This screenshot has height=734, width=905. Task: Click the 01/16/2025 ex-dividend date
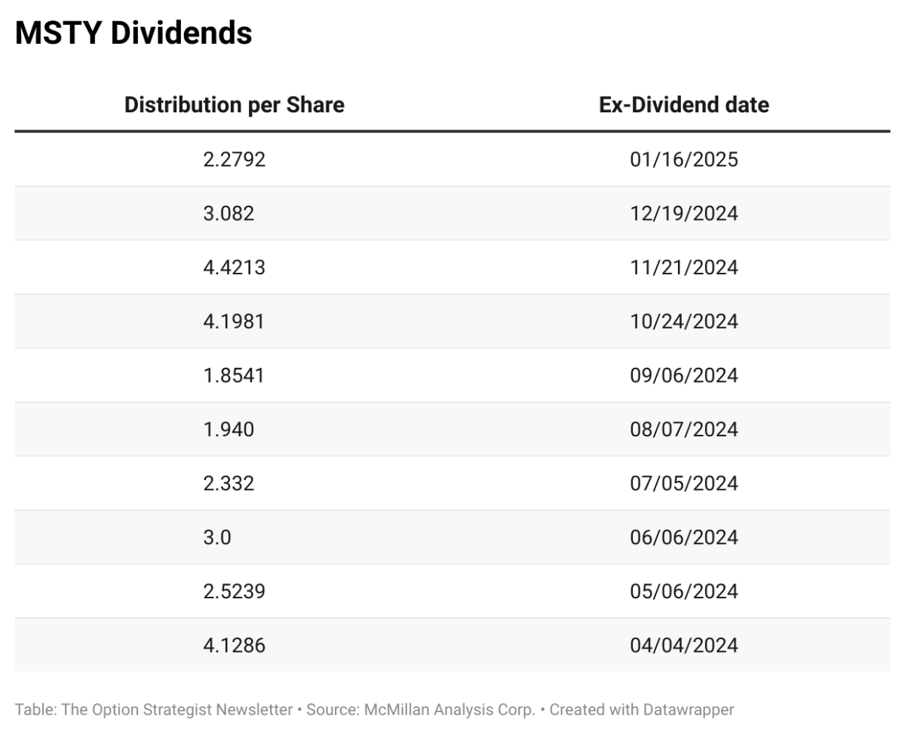[684, 160]
